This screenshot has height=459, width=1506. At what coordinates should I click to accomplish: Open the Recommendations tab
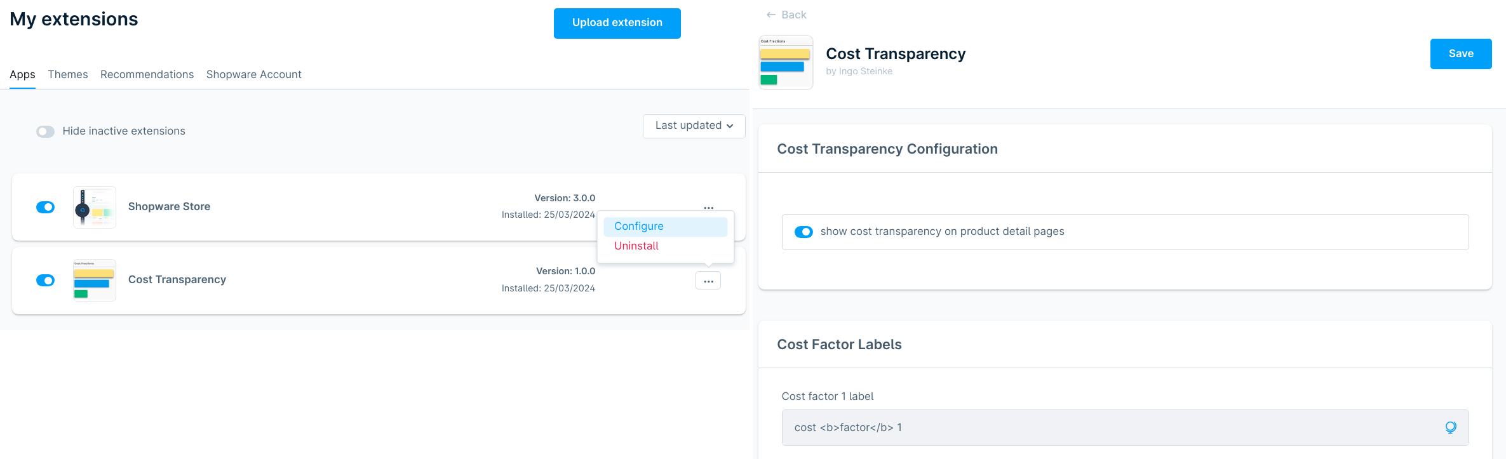point(147,74)
